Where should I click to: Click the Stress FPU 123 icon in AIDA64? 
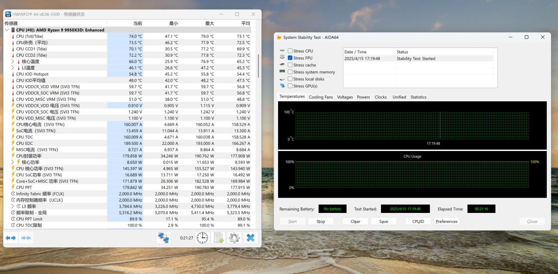tap(282, 58)
